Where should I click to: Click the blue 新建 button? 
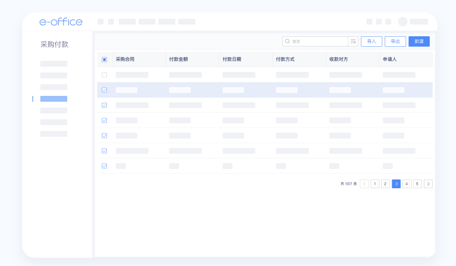(419, 42)
